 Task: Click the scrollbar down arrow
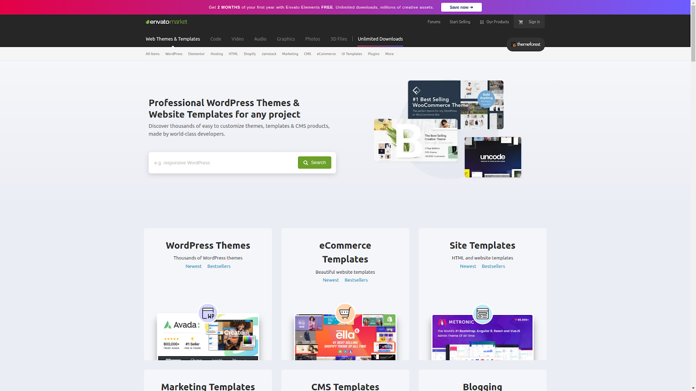click(x=693, y=388)
